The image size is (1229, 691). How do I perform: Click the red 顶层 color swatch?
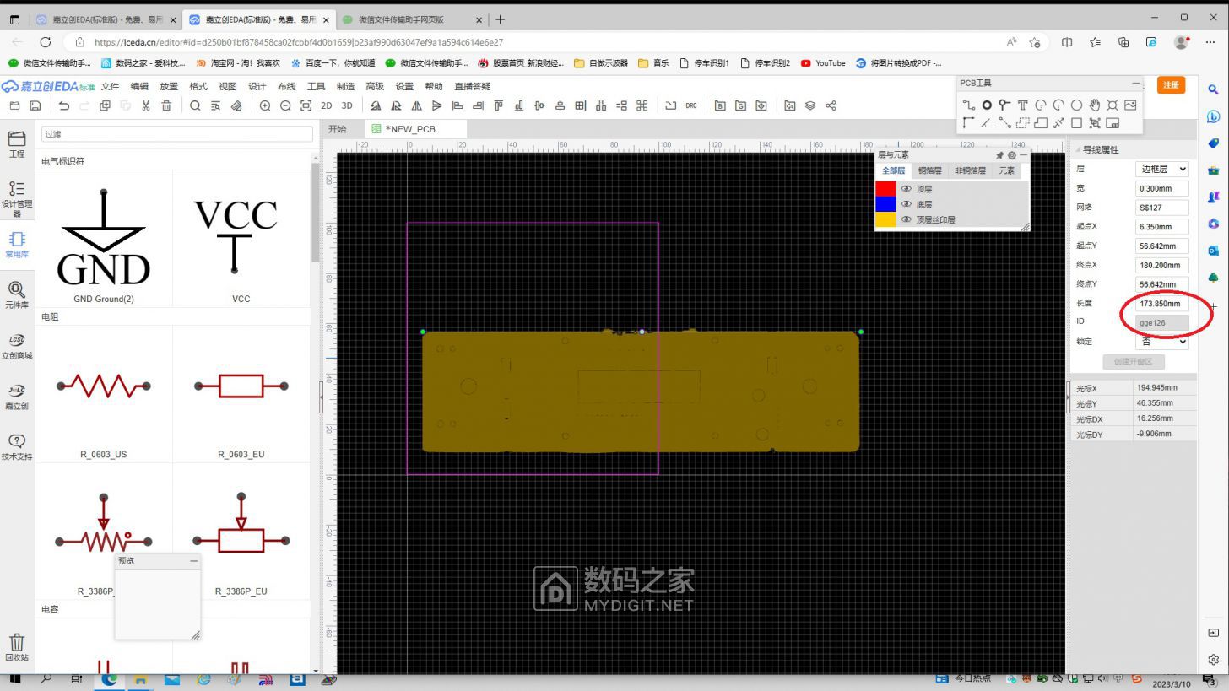tap(885, 189)
